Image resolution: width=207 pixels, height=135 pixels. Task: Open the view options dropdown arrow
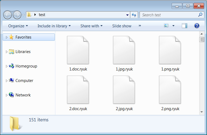click(x=174, y=26)
